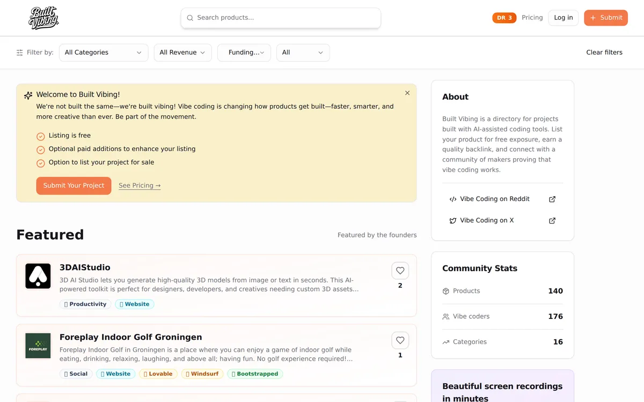Click the filter sliders icon

click(20, 53)
